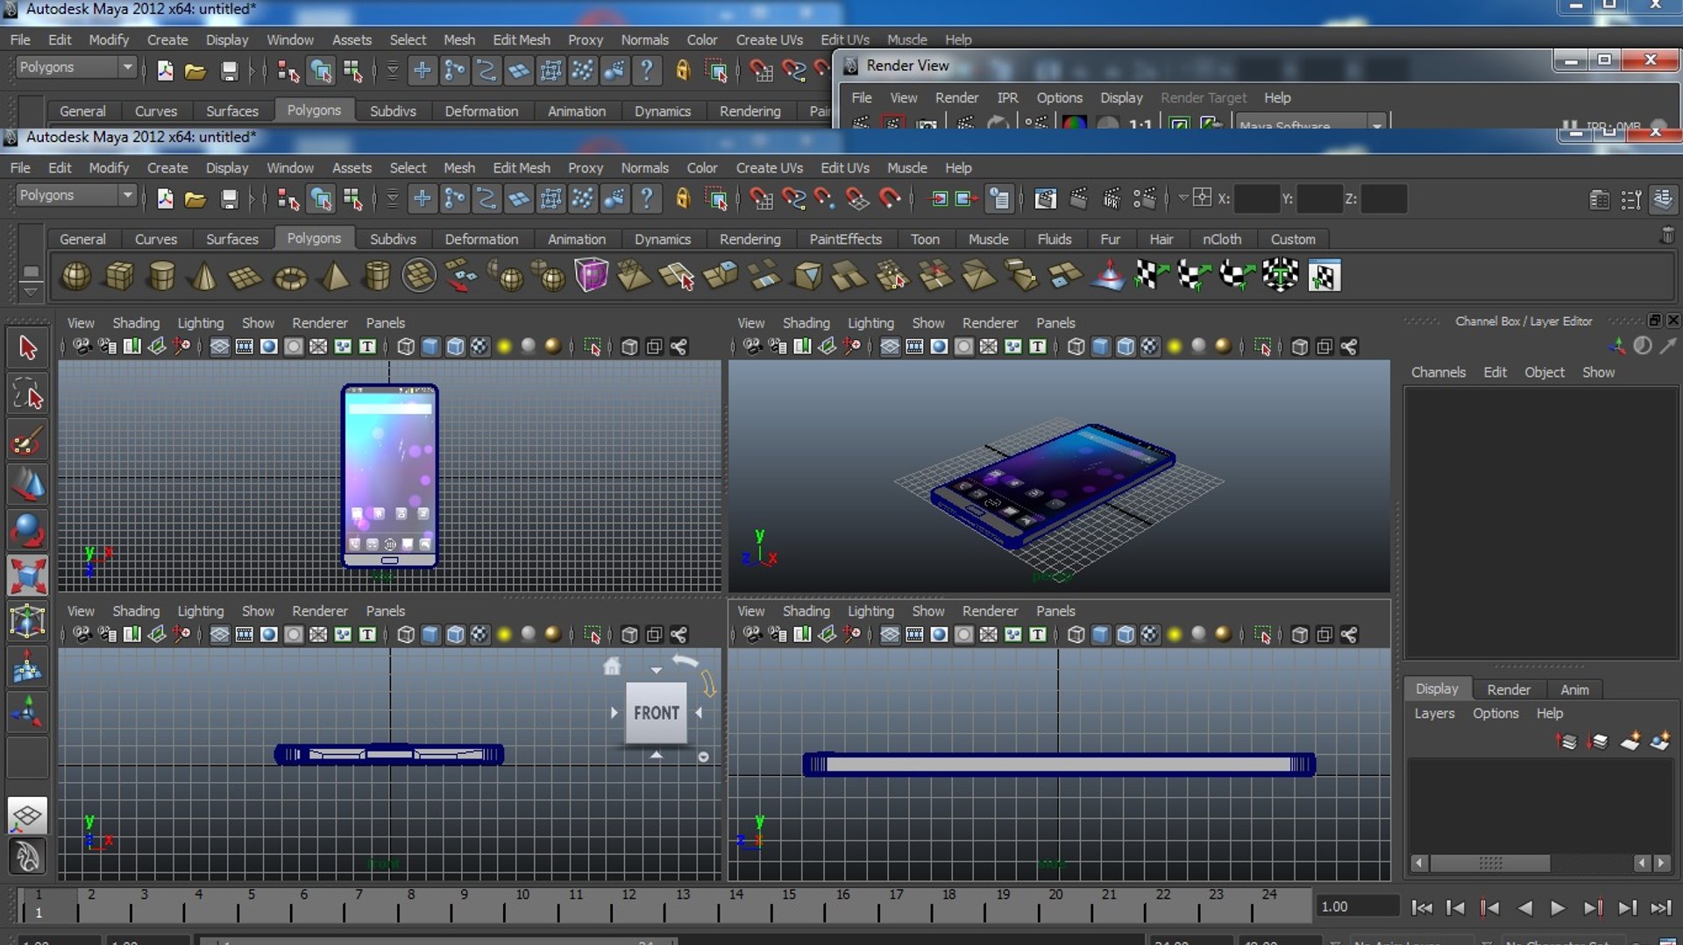The height and width of the screenshot is (945, 1683).
Task: Click the layer editor horizontal scrollbar thumb
Action: [1490, 864]
